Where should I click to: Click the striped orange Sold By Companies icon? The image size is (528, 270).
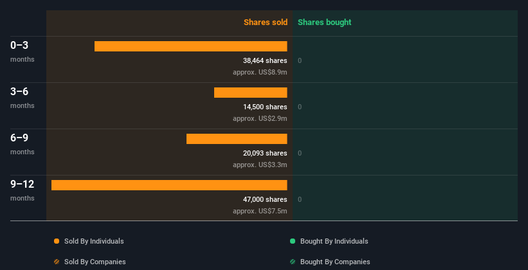(x=57, y=262)
